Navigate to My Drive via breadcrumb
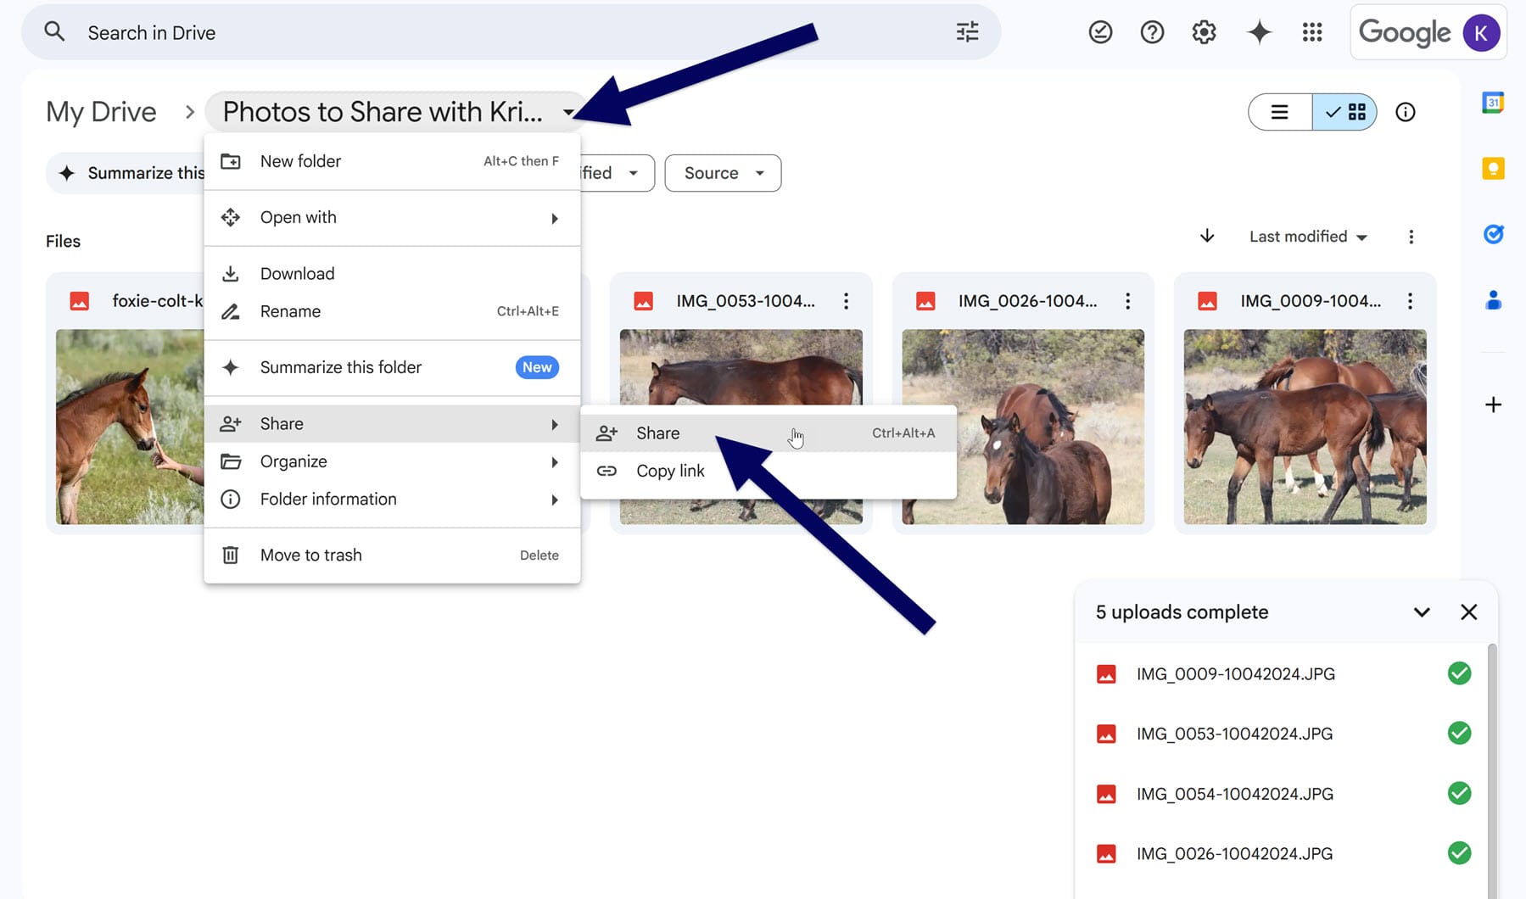 click(101, 111)
